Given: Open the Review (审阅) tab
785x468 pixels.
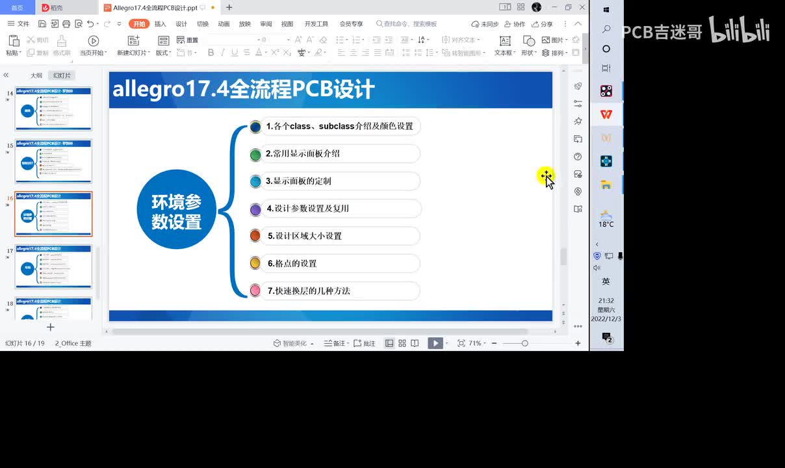Looking at the screenshot, I should point(266,24).
